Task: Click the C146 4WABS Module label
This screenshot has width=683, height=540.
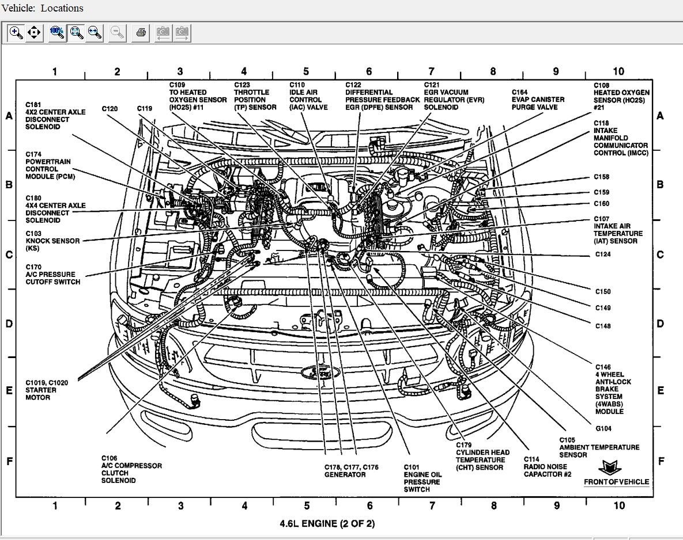Action: click(x=613, y=389)
